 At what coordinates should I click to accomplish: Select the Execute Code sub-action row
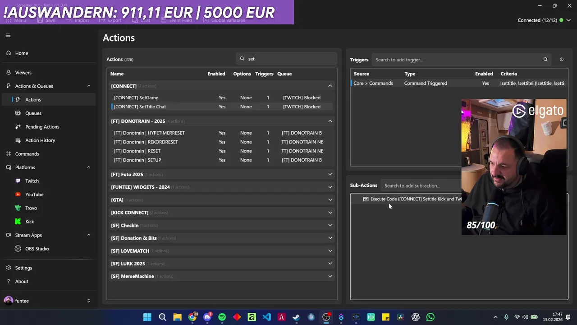(407, 199)
